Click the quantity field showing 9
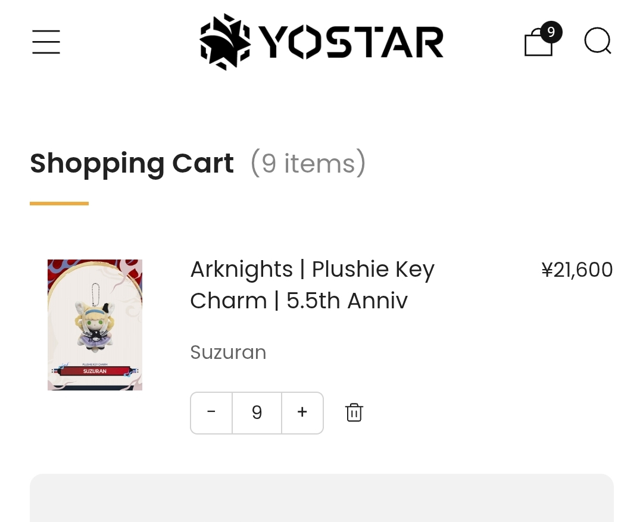Image resolution: width=643 pixels, height=522 pixels. (257, 412)
